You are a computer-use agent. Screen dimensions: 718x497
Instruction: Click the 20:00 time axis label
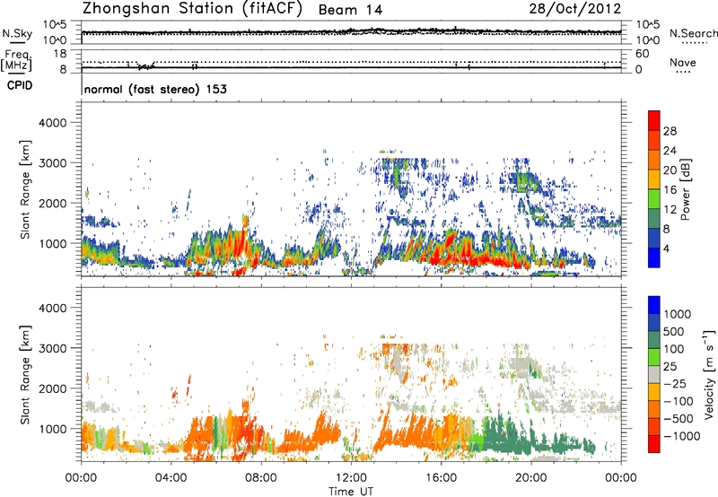click(531, 478)
